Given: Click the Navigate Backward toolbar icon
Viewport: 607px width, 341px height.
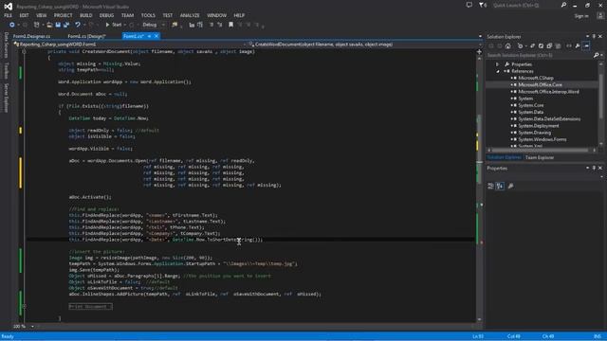Looking at the screenshot, I should pos(12,25).
